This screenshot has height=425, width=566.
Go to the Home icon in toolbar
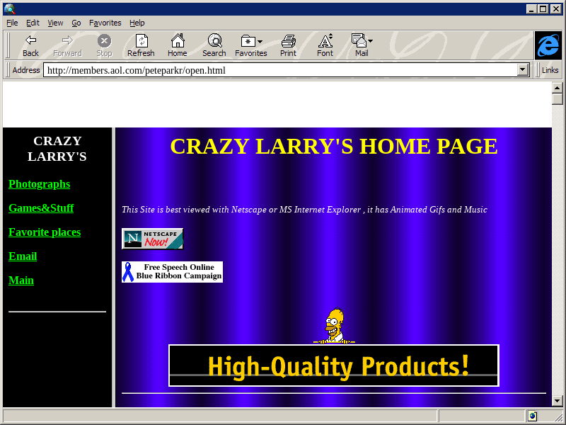coord(178,41)
